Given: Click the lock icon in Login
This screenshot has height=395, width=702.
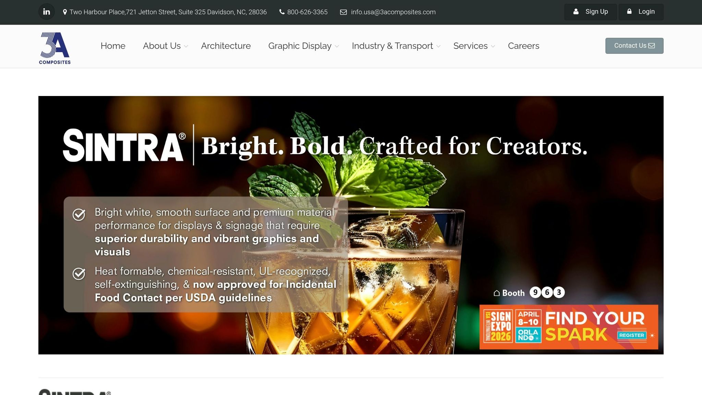Looking at the screenshot, I should (629, 12).
